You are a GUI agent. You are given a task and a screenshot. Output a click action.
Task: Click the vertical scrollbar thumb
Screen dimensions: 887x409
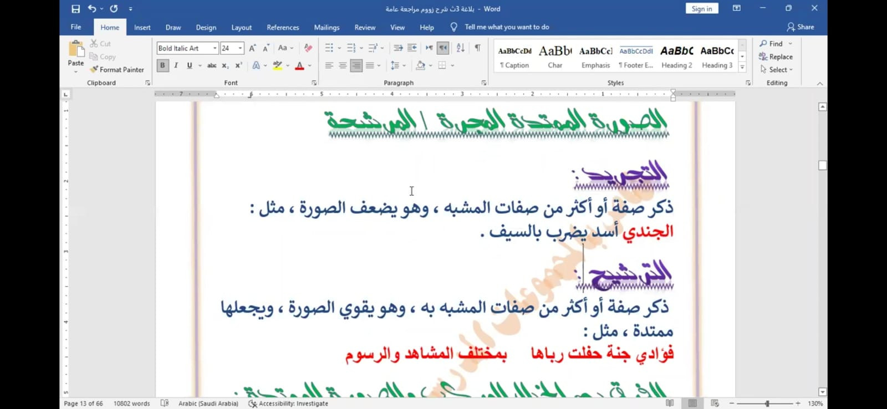click(x=823, y=165)
